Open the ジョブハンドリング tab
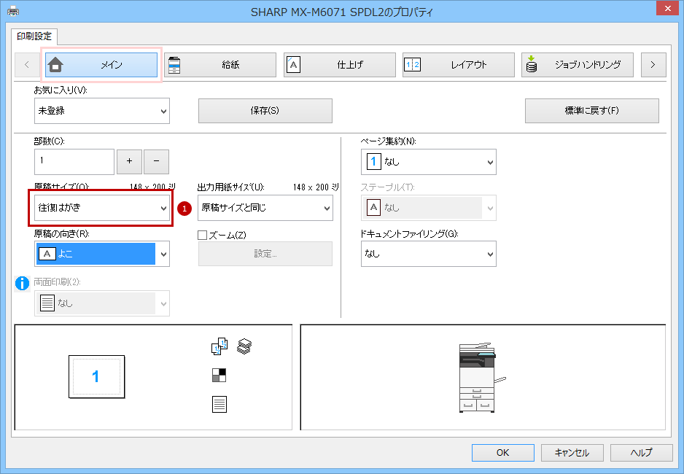684x474 pixels. [x=578, y=65]
